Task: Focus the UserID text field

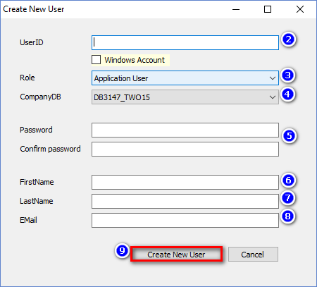Action: click(x=185, y=43)
